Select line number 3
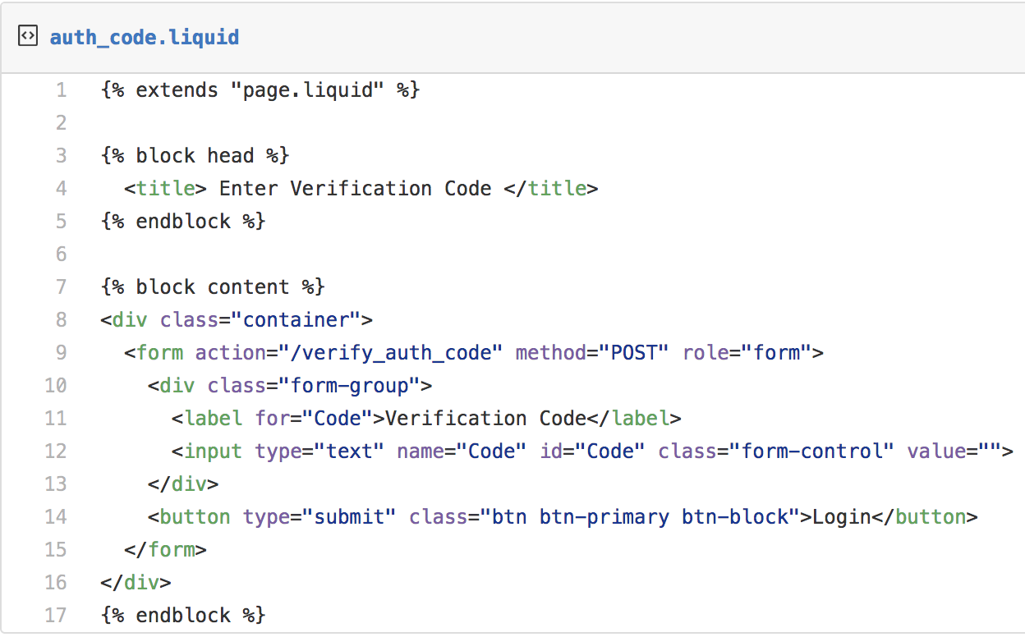 click(62, 156)
